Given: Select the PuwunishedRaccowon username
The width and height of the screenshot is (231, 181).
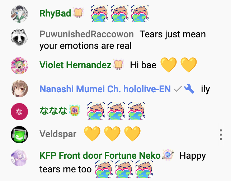Looking at the screenshot, I should (x=87, y=34).
